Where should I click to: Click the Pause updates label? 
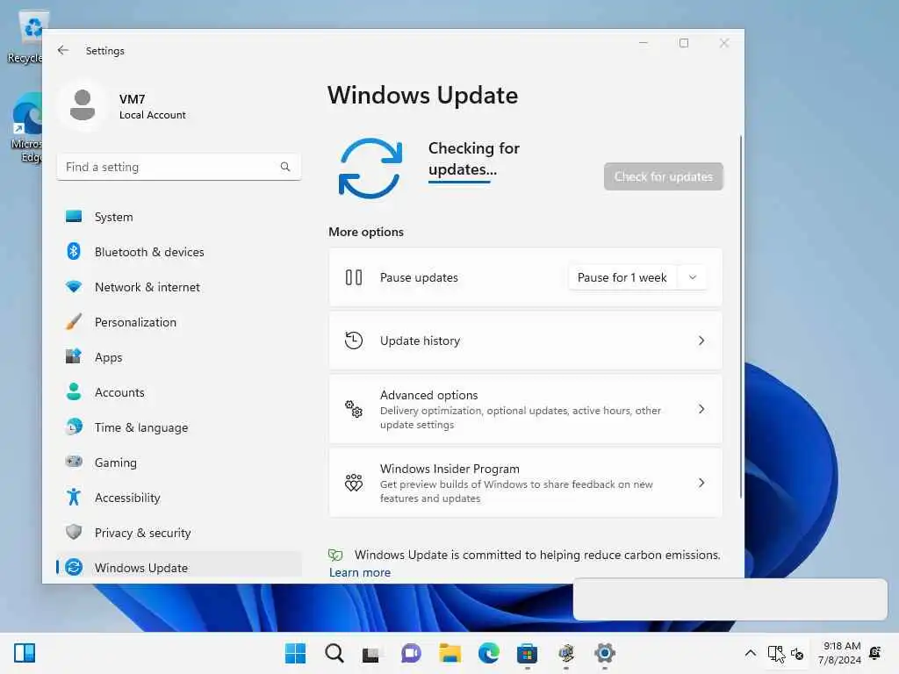click(x=419, y=277)
